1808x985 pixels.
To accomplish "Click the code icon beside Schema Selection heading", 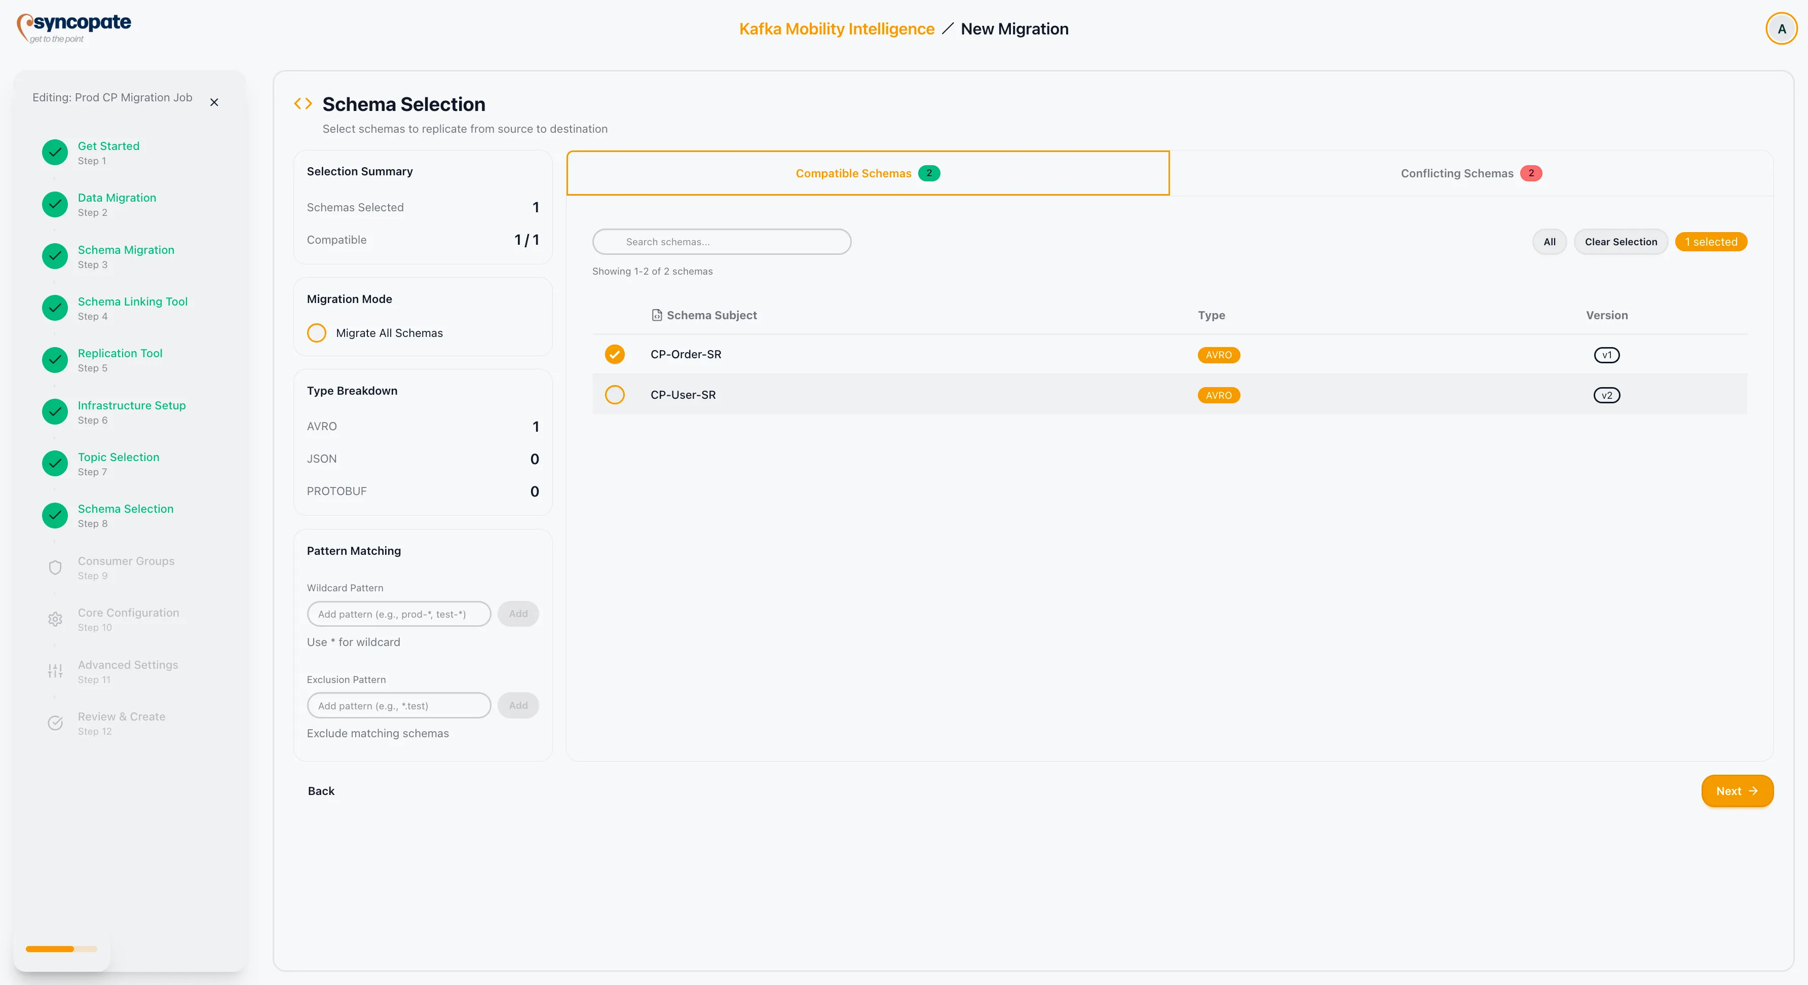I will [x=303, y=103].
